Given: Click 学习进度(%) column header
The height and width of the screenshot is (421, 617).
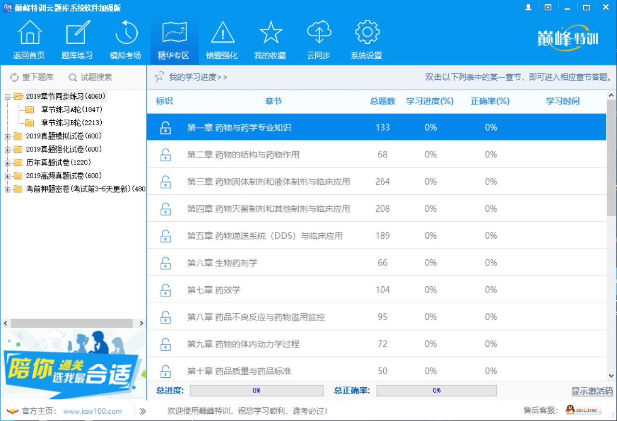Looking at the screenshot, I should tap(430, 101).
